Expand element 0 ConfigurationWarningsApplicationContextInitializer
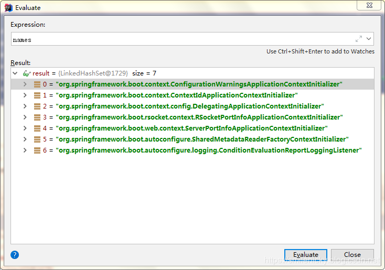The height and width of the screenshot is (270, 385). click(25, 84)
